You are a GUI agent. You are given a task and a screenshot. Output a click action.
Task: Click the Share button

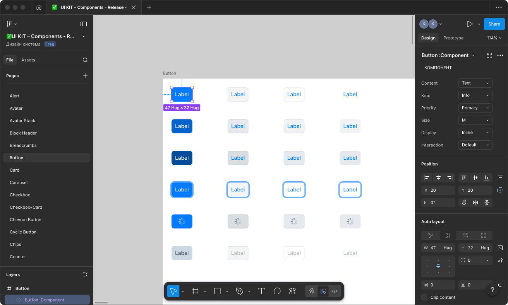coord(494,24)
